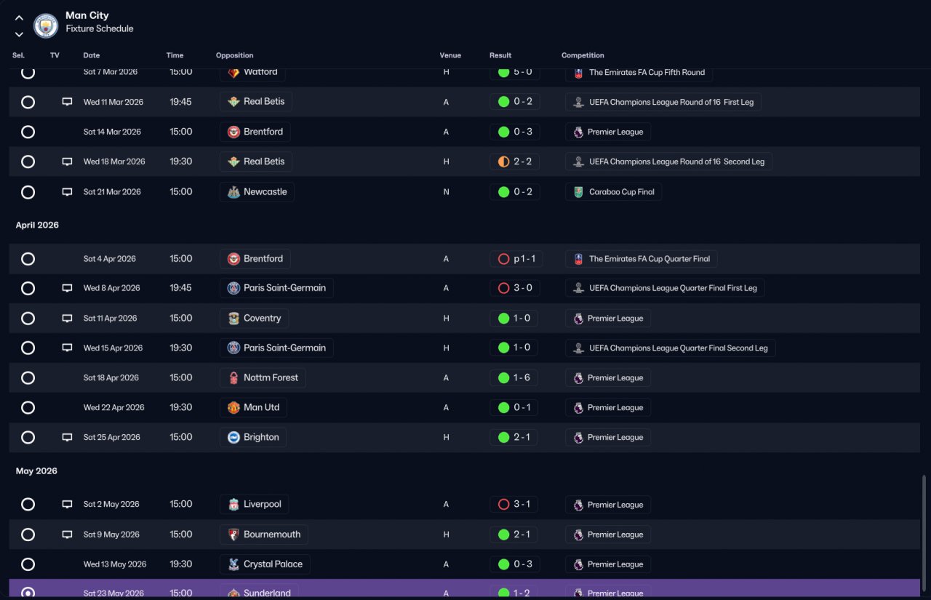The height and width of the screenshot is (600, 931).
Task: Click the Man Utd club crest
Action: [233, 408]
